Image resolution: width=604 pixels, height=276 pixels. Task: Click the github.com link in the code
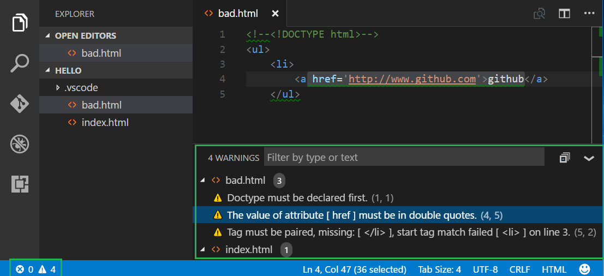point(412,79)
